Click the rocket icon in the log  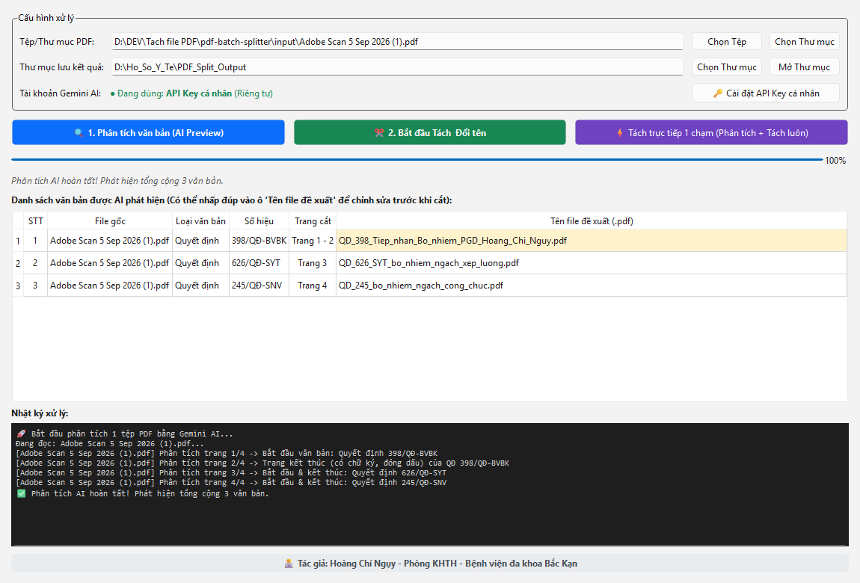tap(22, 434)
